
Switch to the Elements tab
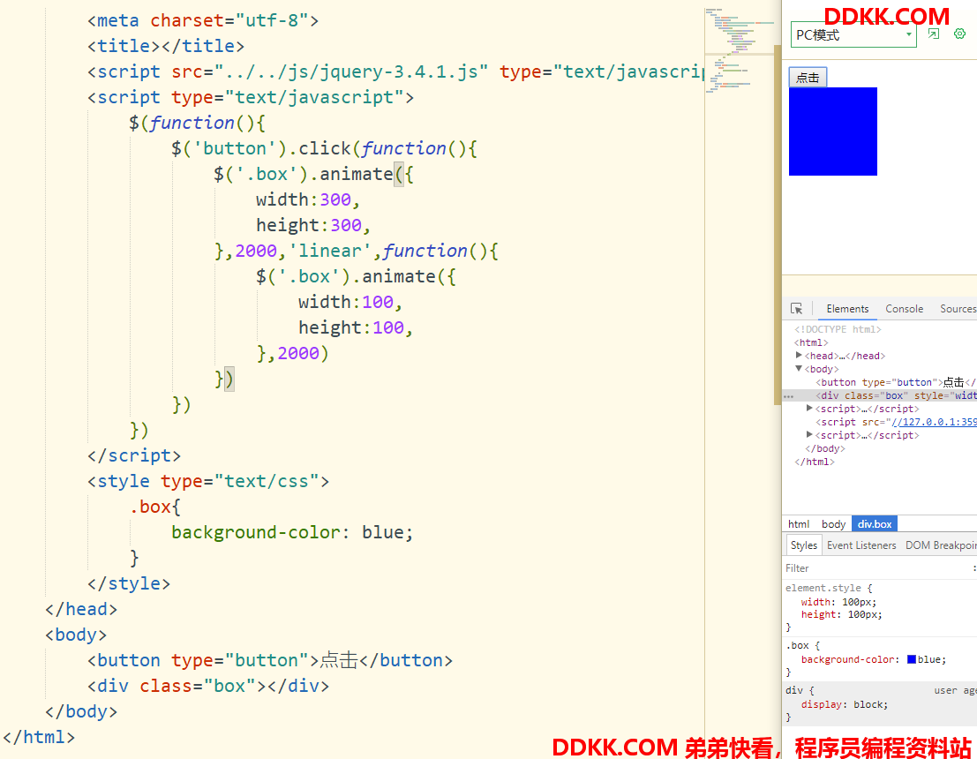tap(846, 309)
